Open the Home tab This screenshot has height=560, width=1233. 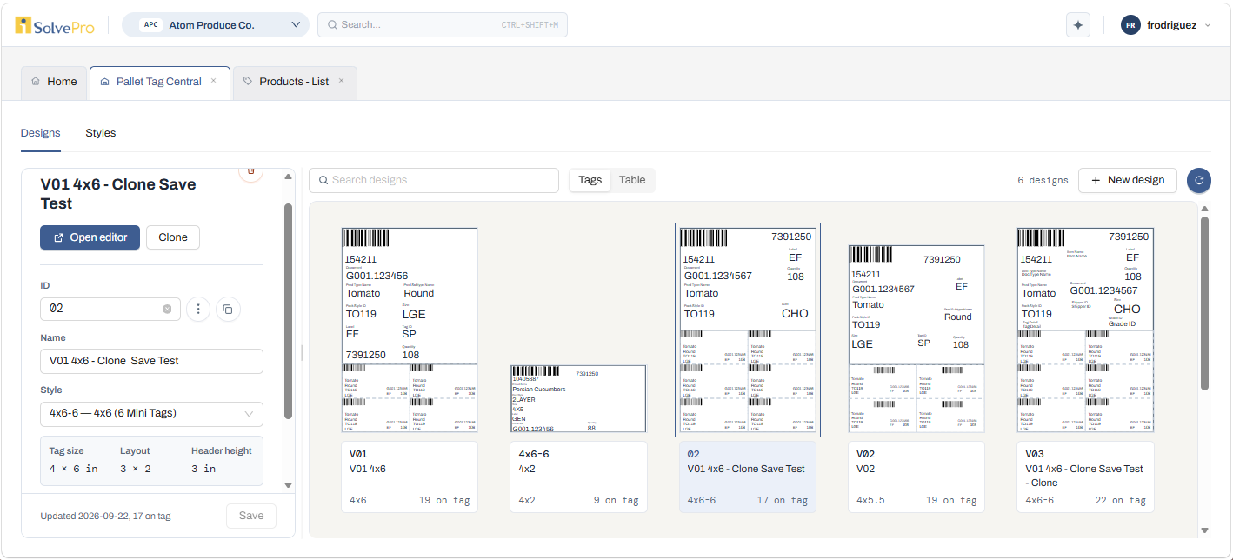(54, 82)
